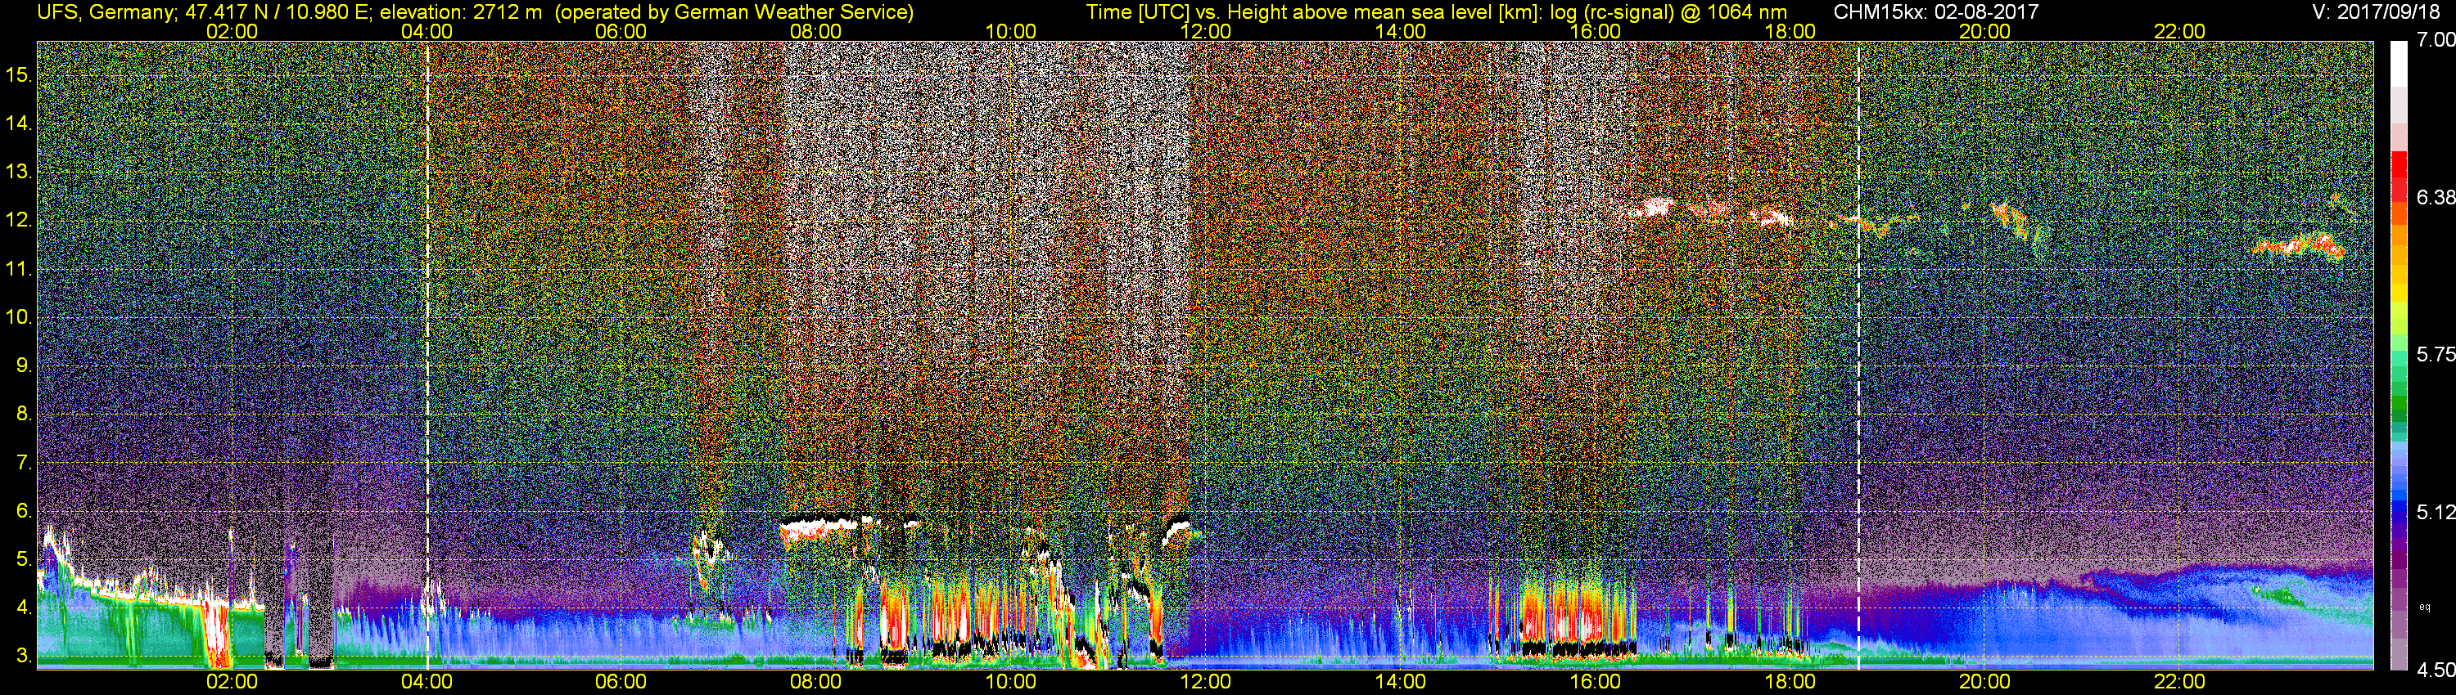
Task: Click the '02:00' label on bottom axis
Action: point(232,682)
